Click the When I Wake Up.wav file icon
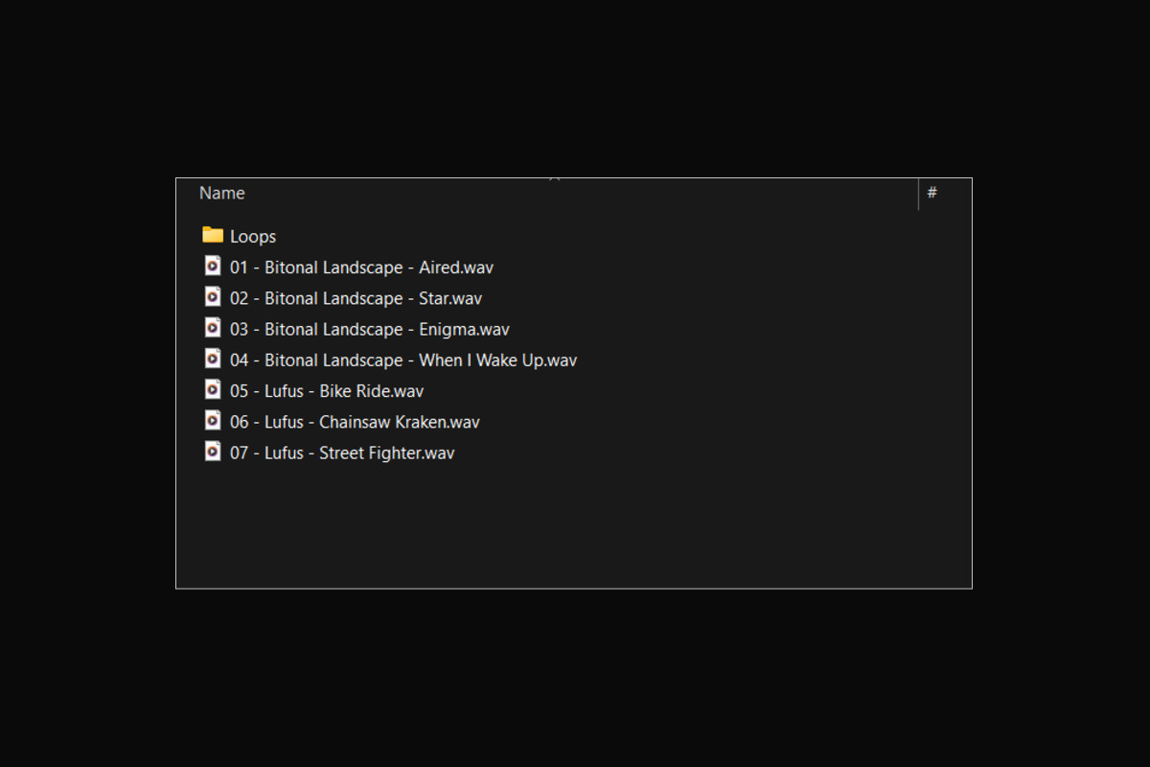 point(213,359)
